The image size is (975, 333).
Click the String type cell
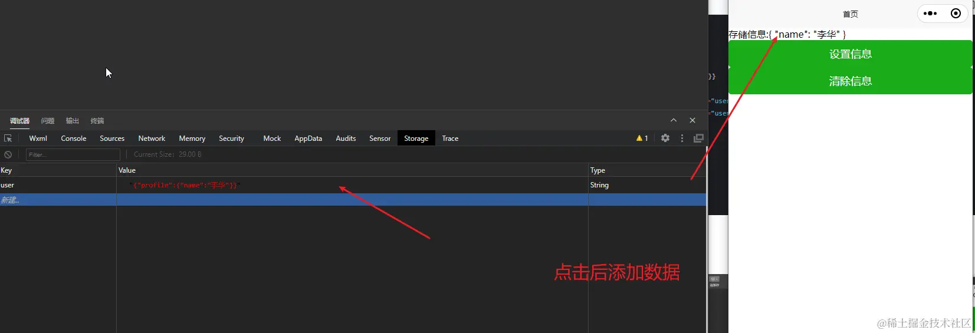pos(647,185)
